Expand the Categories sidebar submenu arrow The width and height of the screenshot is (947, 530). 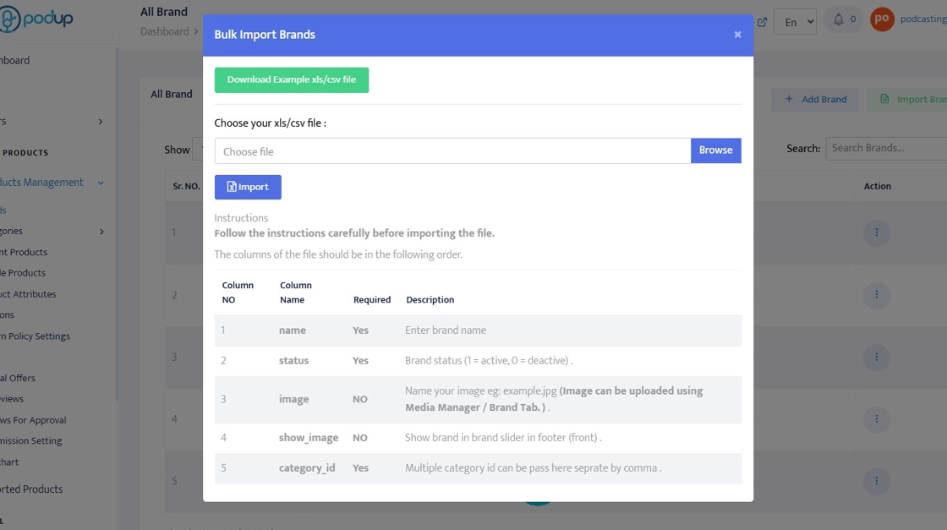tap(101, 232)
